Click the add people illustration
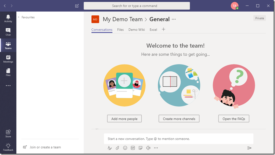This screenshot has width=275, height=155. (x=125, y=85)
